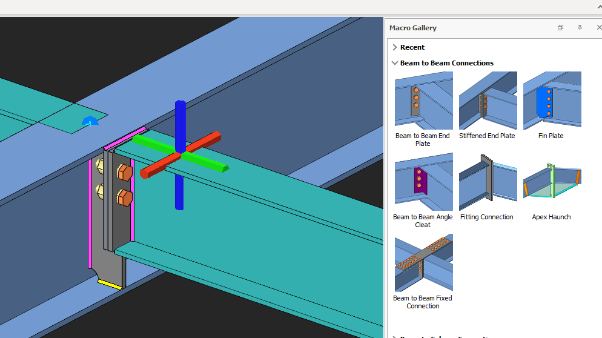
Task: Select the upper orange bolt on the end plate
Action: tap(124, 172)
